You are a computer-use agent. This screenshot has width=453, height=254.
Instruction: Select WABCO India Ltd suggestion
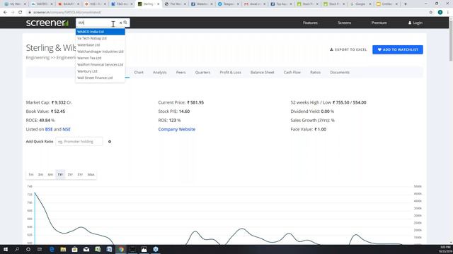tap(101, 32)
